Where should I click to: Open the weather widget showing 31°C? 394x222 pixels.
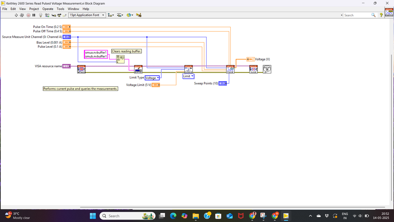click(x=18, y=216)
